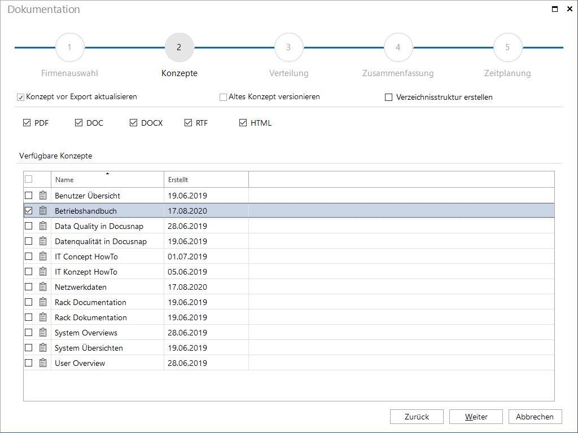The height and width of the screenshot is (433, 578).
Task: Disable Konzept vor Export aktualisieren
Action: [x=21, y=97]
